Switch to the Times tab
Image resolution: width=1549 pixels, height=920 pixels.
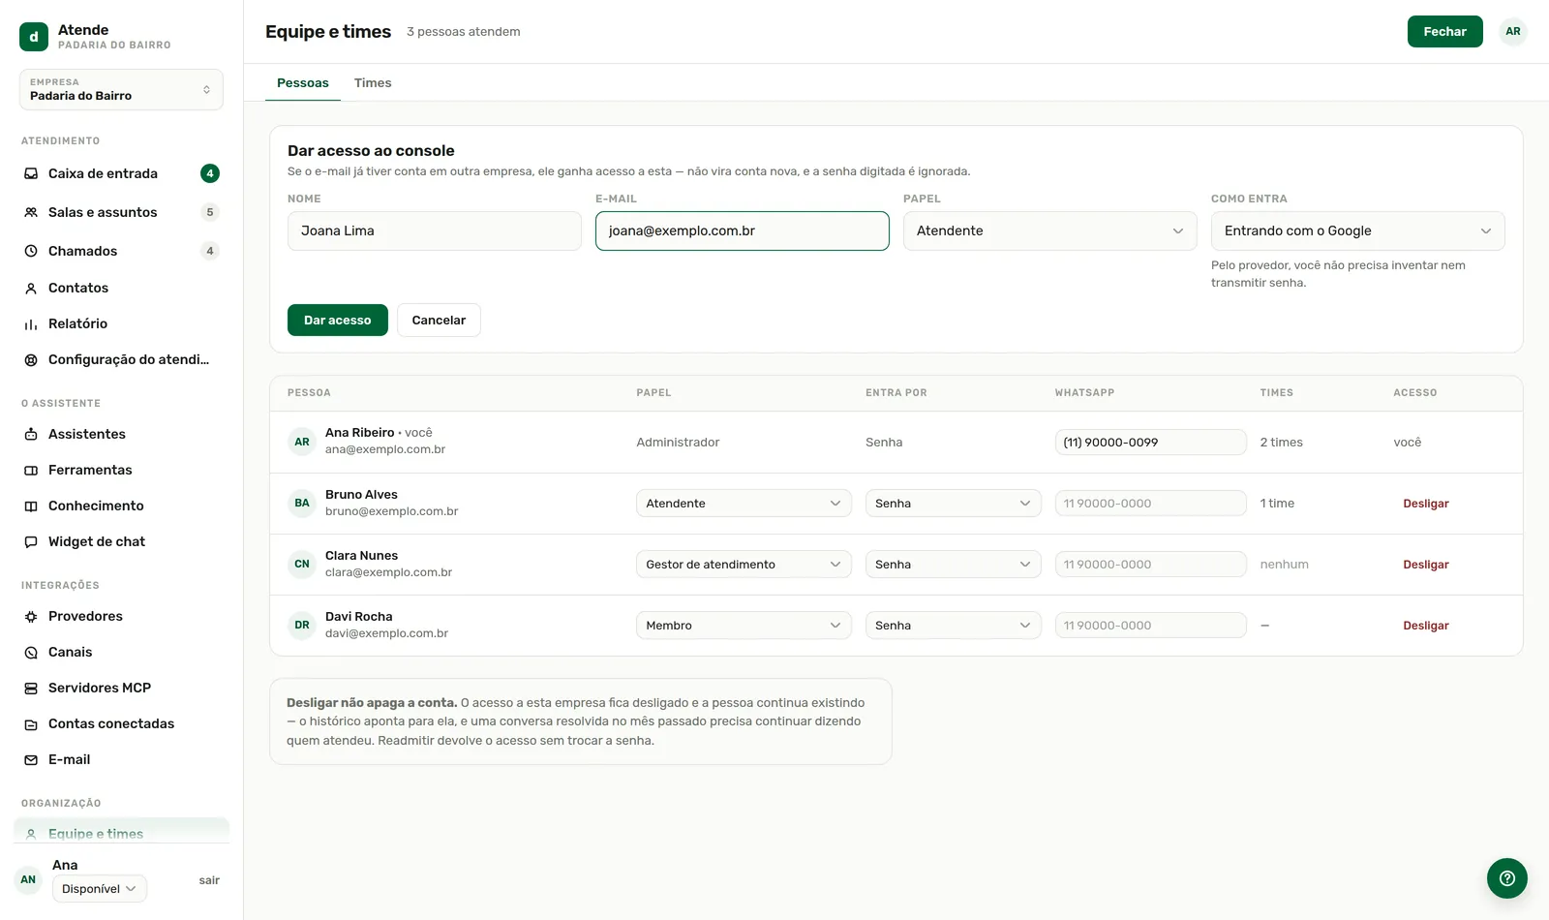coord(373,83)
